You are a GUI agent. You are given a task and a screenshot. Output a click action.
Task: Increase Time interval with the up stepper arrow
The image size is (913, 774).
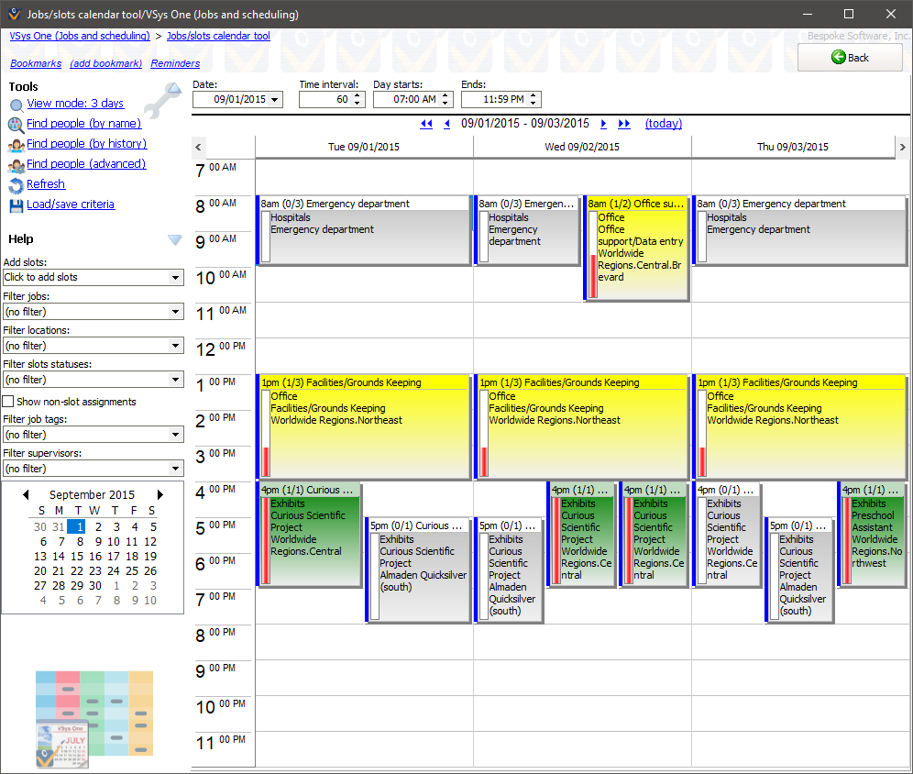(357, 94)
